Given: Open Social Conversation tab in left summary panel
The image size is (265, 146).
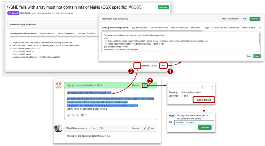Looking at the screenshot, I should tap(67, 33).
